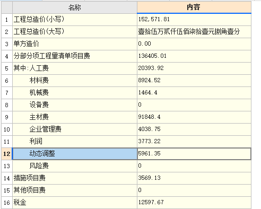Select the 工程总造价(小写) name cell
The image size is (261, 209).
click(x=75, y=20)
